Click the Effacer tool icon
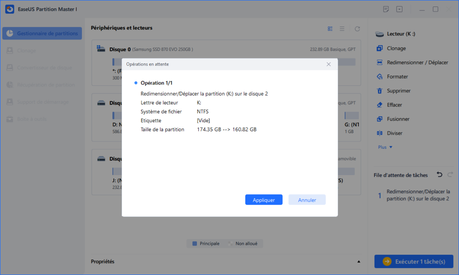Viewport: 459px width, 275px height. [x=381, y=105]
